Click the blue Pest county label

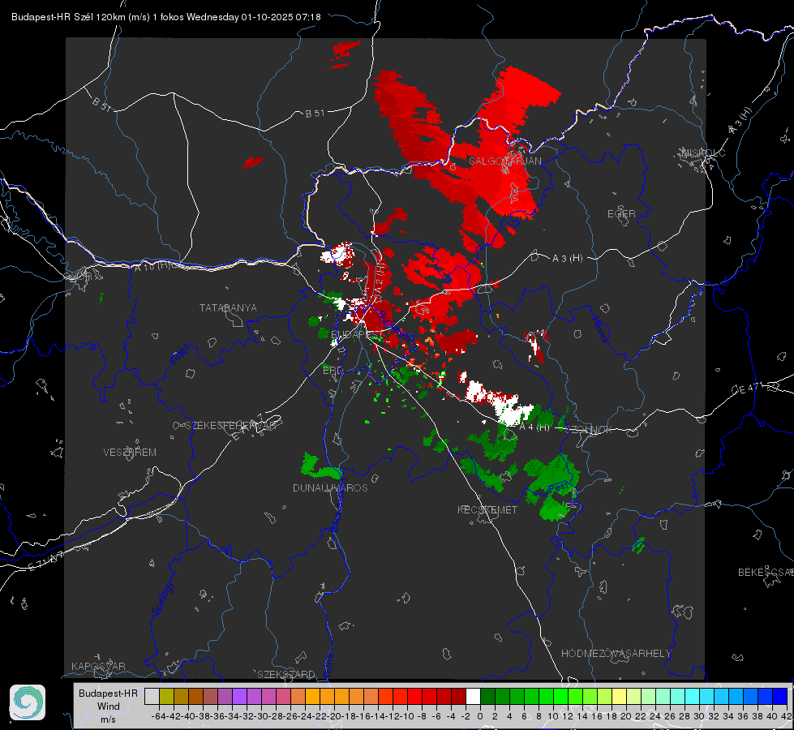[x=560, y=487]
